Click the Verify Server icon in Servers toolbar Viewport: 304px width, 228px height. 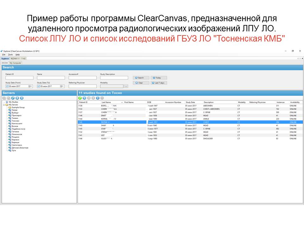[22, 98]
